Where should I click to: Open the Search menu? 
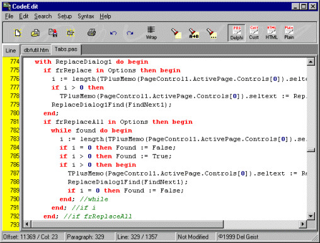pos(43,16)
